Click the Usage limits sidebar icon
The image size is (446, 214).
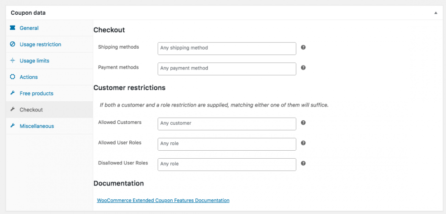[12, 61]
